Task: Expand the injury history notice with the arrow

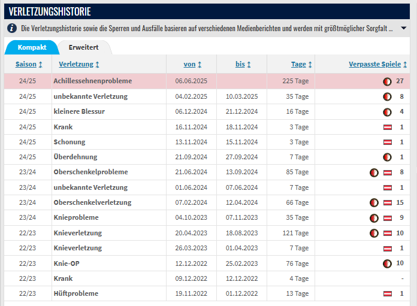Action: (404, 28)
